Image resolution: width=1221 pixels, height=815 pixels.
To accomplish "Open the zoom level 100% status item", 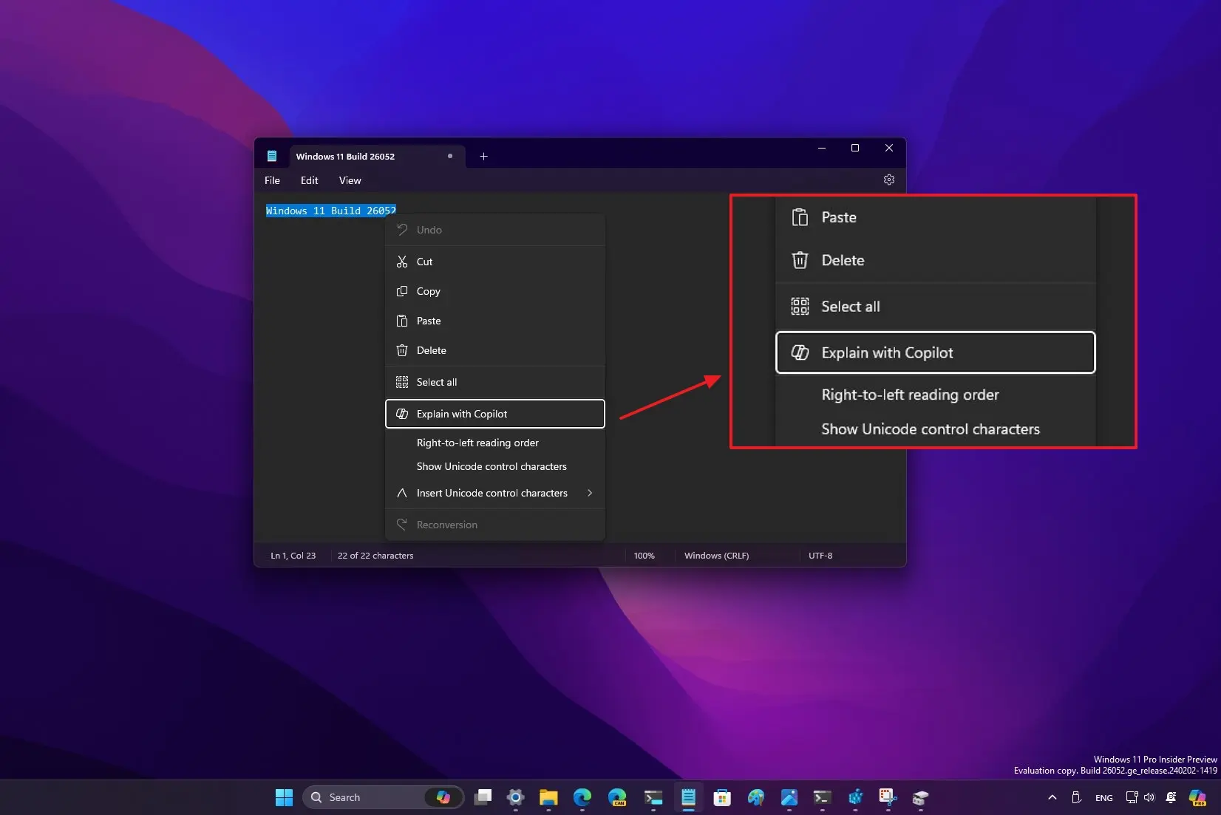I will (644, 556).
